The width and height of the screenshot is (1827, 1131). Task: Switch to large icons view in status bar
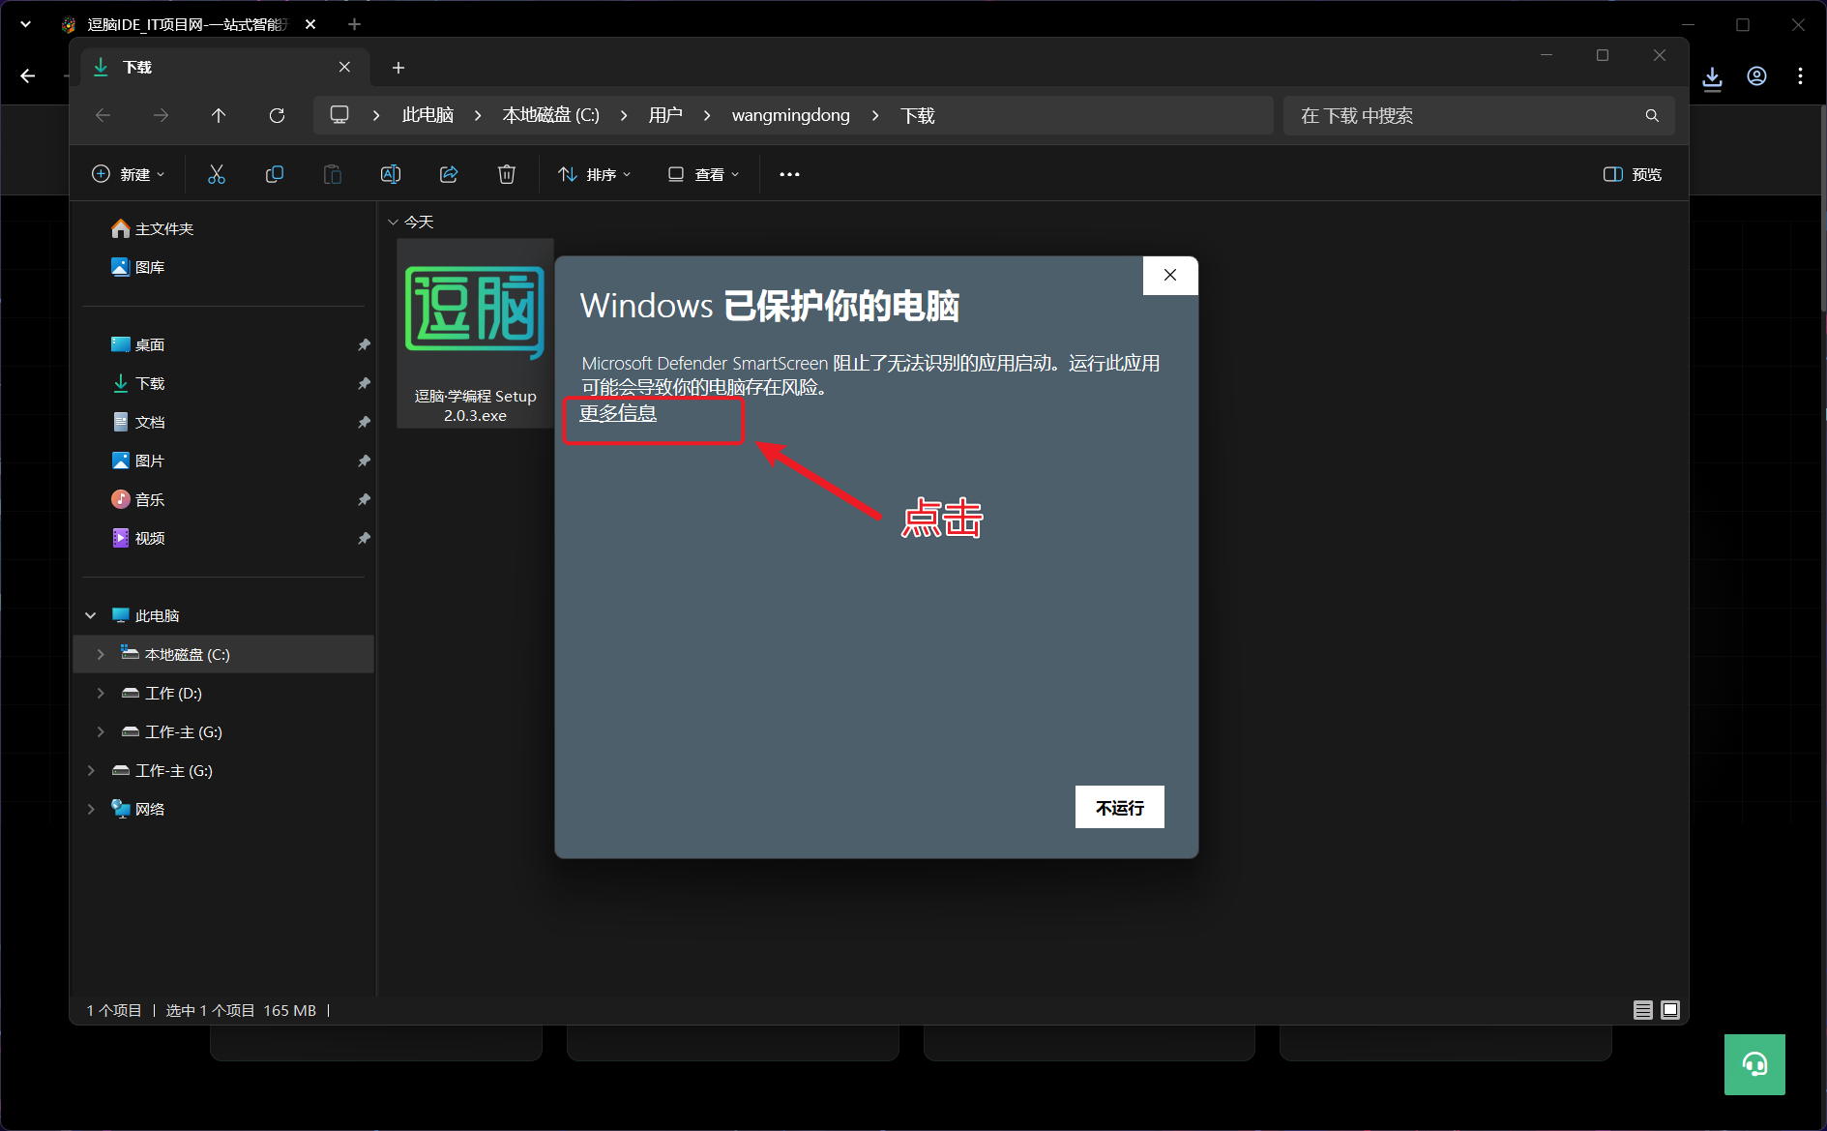(1670, 1010)
